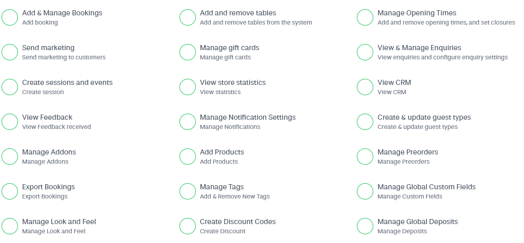Enable the View CRM permission
Image resolution: width=524 pixels, height=243 pixels.
click(365, 87)
